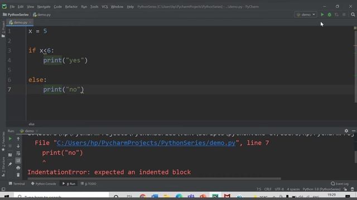Close the demo.py editor tab
357x200 pixels.
coord(30,22)
